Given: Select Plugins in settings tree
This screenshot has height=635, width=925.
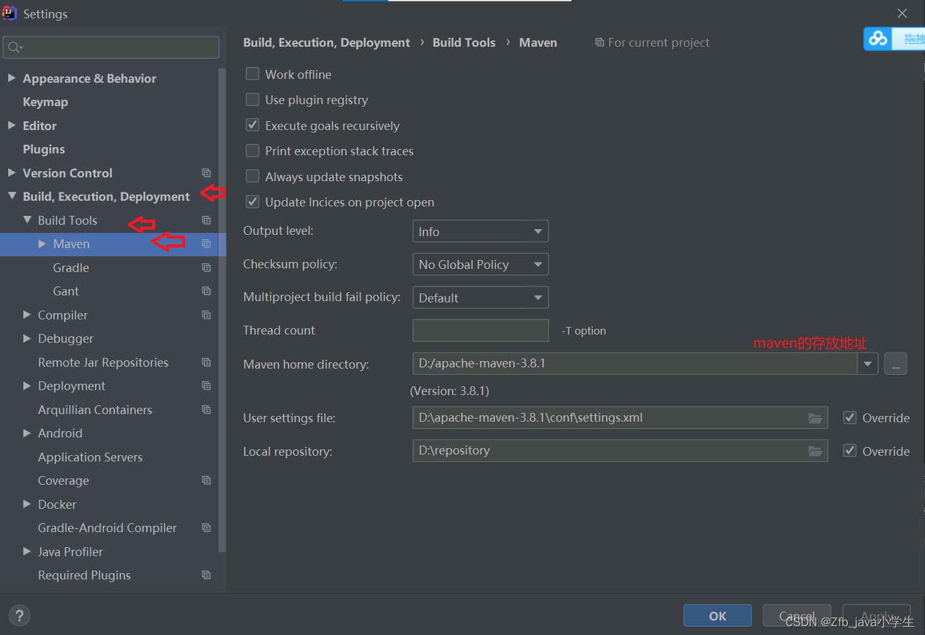Looking at the screenshot, I should point(44,149).
